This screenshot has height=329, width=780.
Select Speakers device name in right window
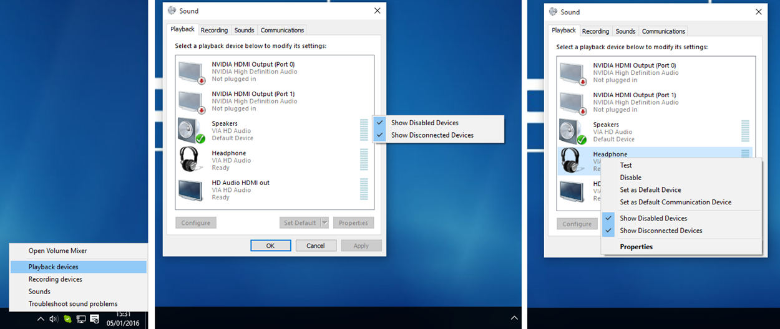click(x=606, y=125)
